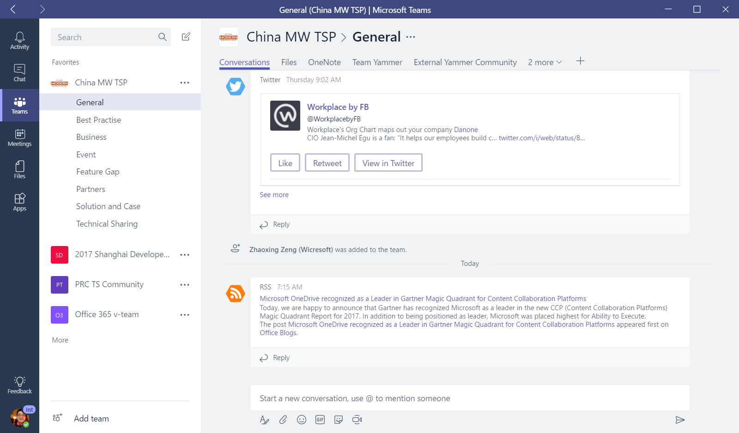Start a video meeting from the compose bar
The image size is (739, 433).
point(357,420)
